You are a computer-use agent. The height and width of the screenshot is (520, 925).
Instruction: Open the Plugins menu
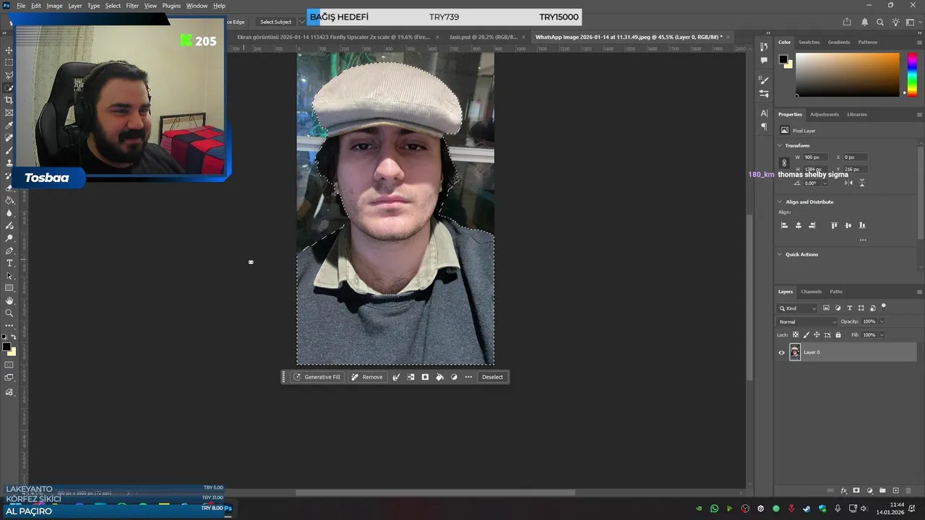coord(171,6)
